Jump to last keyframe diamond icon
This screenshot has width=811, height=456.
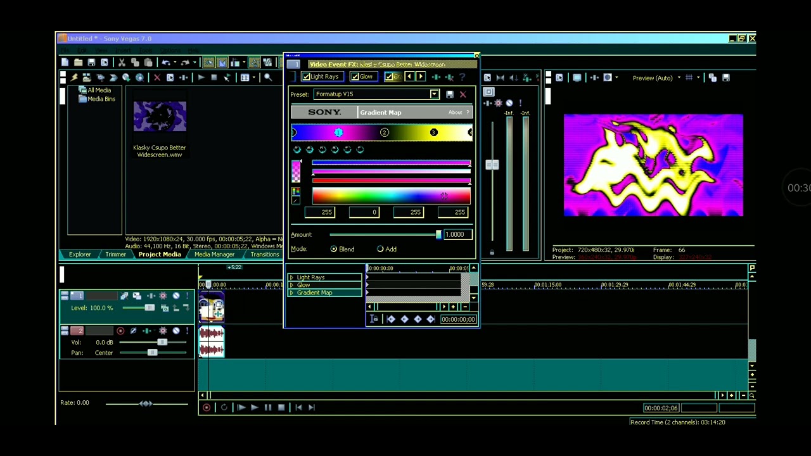tap(431, 319)
